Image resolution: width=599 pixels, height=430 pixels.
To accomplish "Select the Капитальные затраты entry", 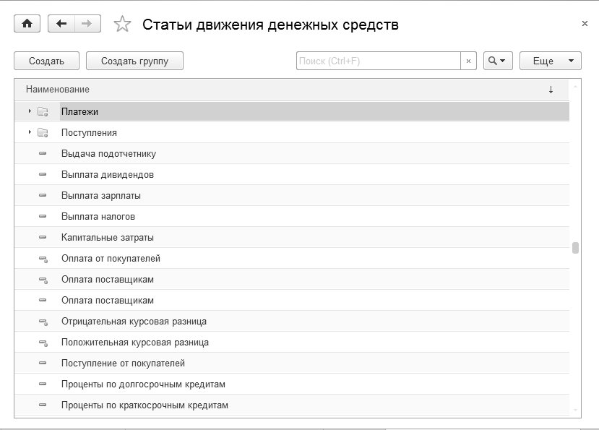I will [108, 238].
